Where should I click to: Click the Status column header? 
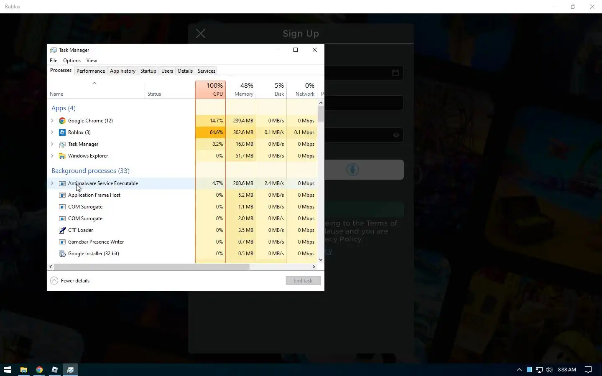pos(170,89)
